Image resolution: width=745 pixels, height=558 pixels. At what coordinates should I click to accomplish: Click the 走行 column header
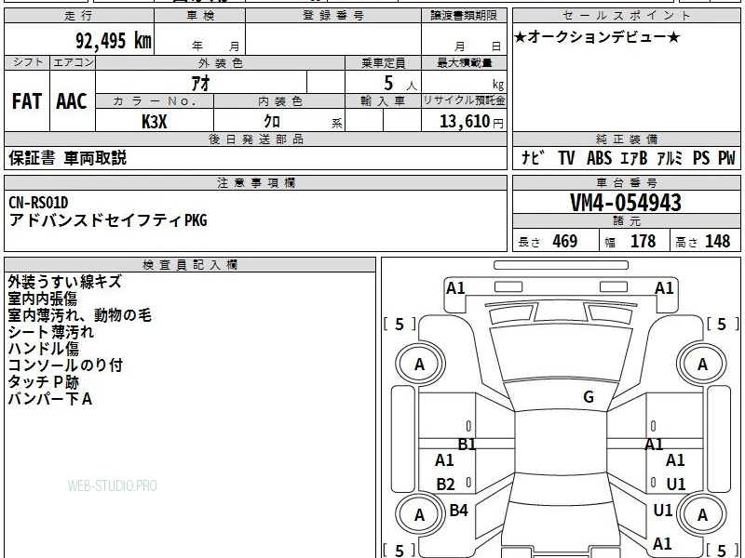pyautogui.click(x=78, y=16)
